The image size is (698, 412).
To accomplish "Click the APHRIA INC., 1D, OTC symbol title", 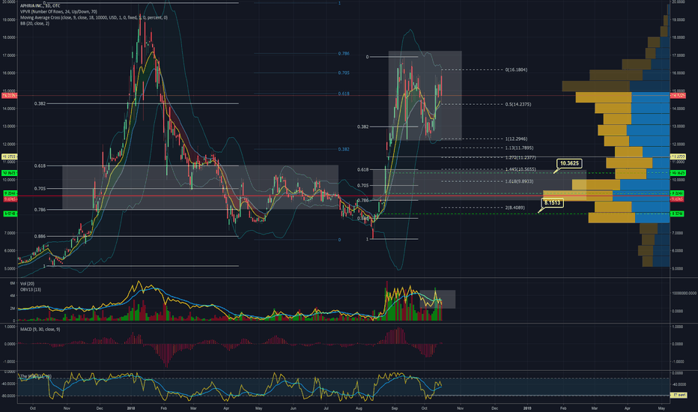I will [40, 6].
